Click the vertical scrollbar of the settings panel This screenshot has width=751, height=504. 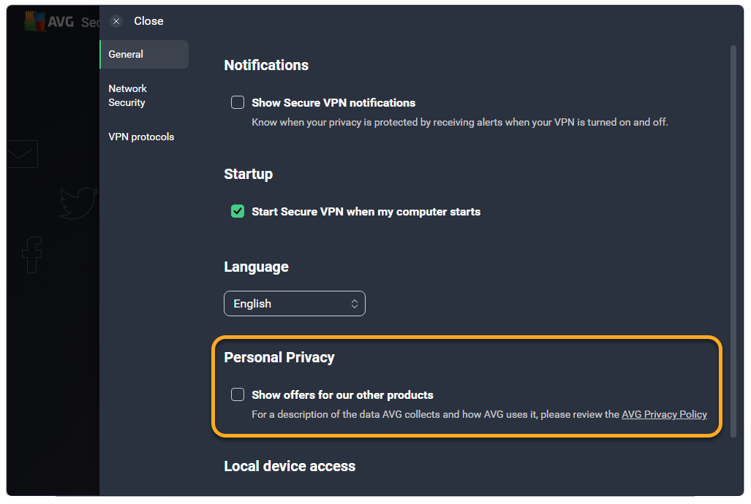(733, 241)
